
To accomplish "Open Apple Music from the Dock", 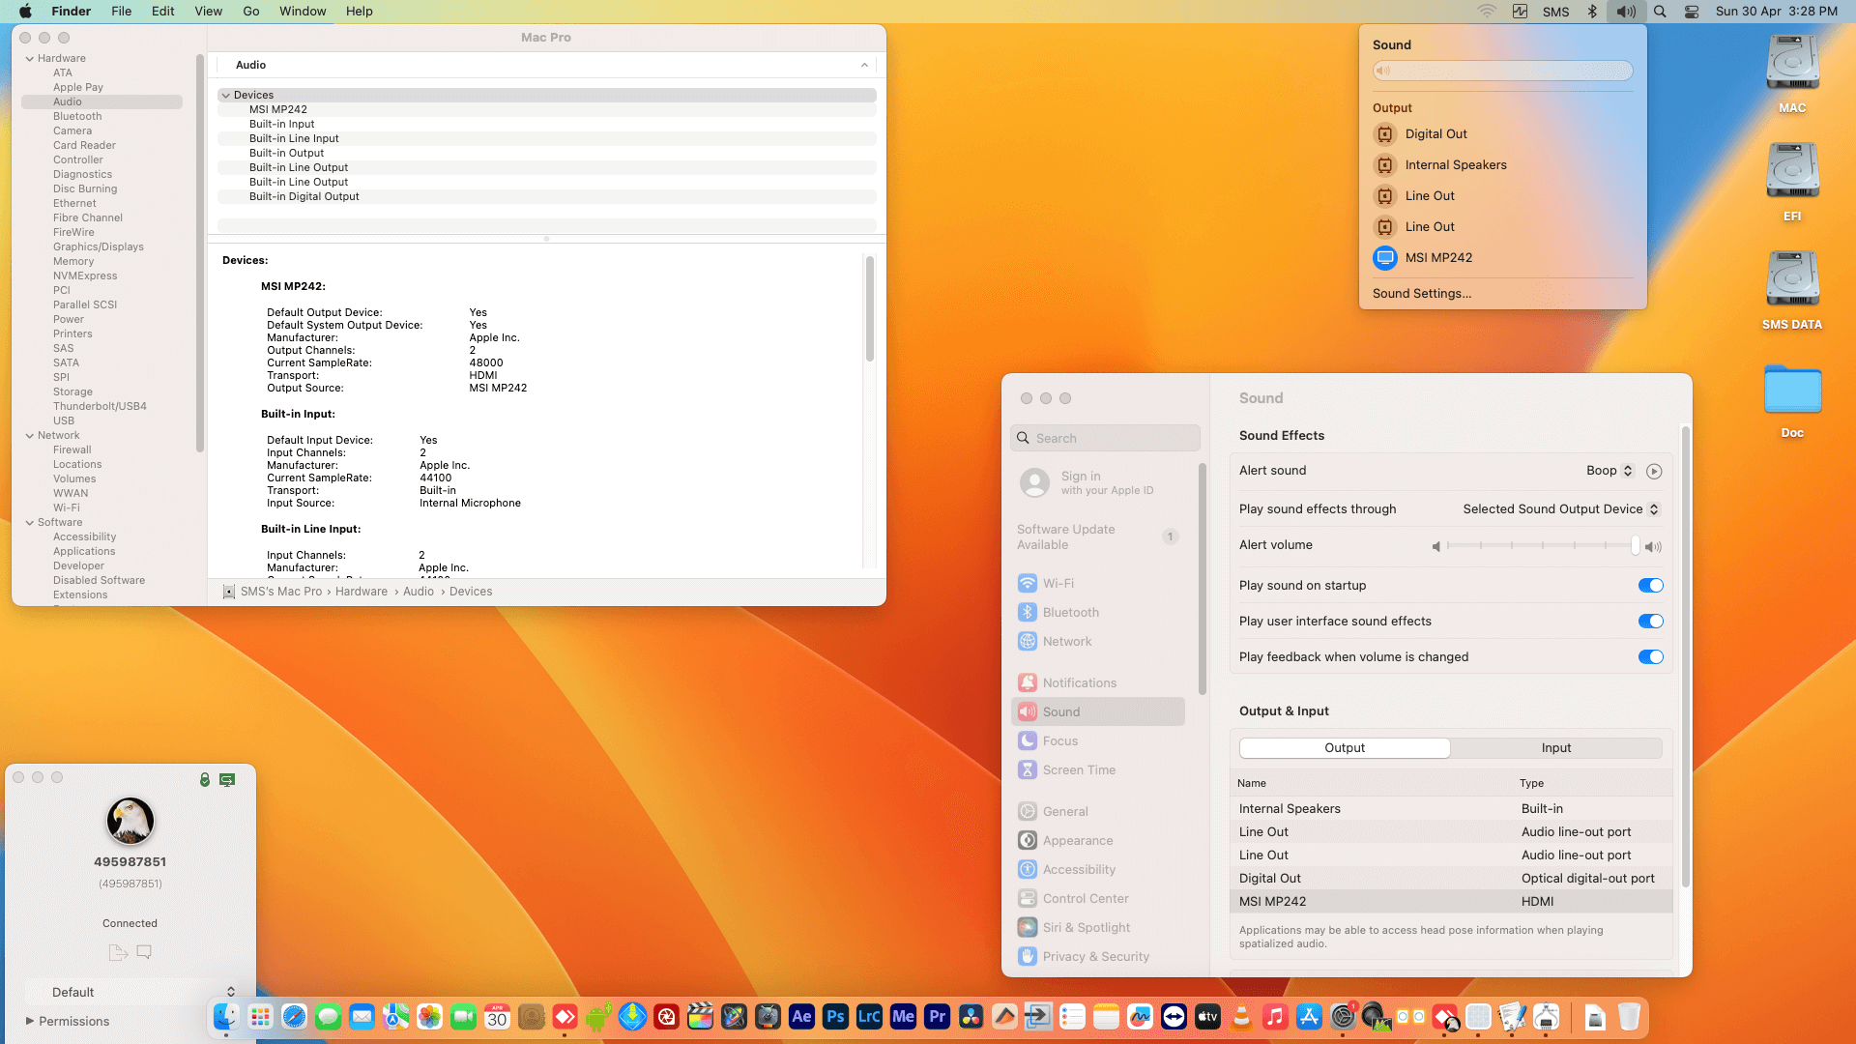I will (1275, 1017).
